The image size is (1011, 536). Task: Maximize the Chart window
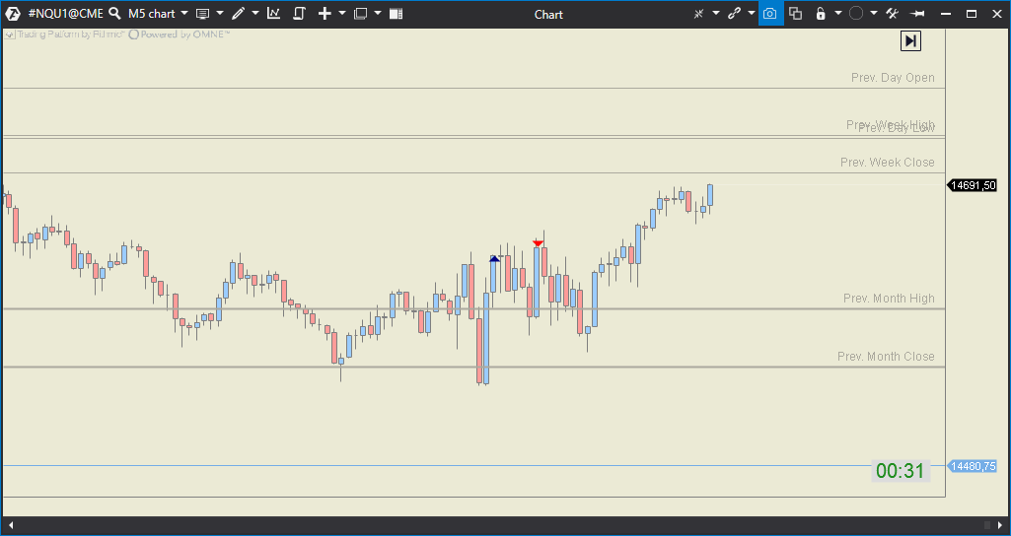(x=971, y=14)
